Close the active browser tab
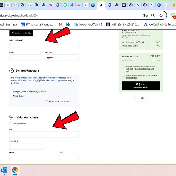 click(101, 5)
